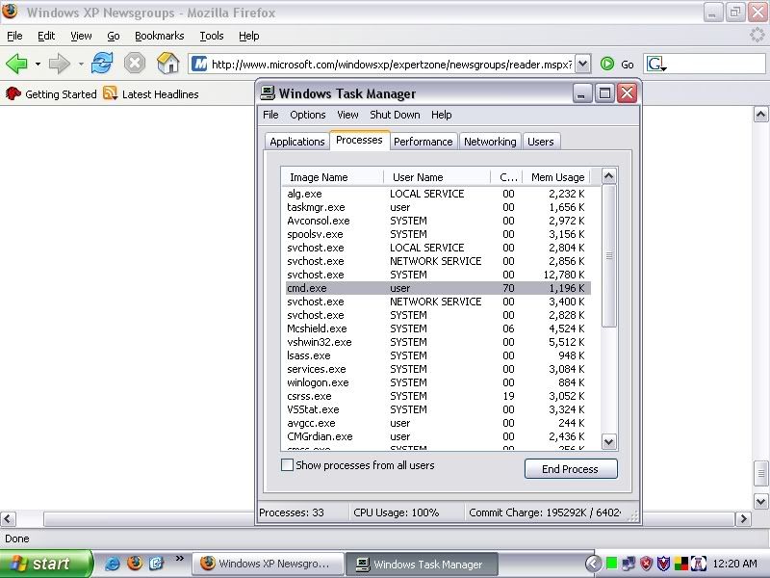Image resolution: width=770 pixels, height=578 pixels.
Task: Switch to the Performance tab
Action: [423, 142]
